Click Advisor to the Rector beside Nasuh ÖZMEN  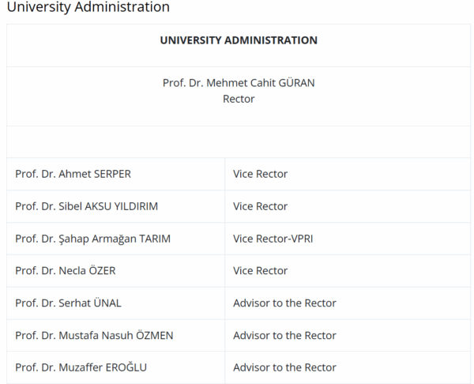tap(284, 335)
